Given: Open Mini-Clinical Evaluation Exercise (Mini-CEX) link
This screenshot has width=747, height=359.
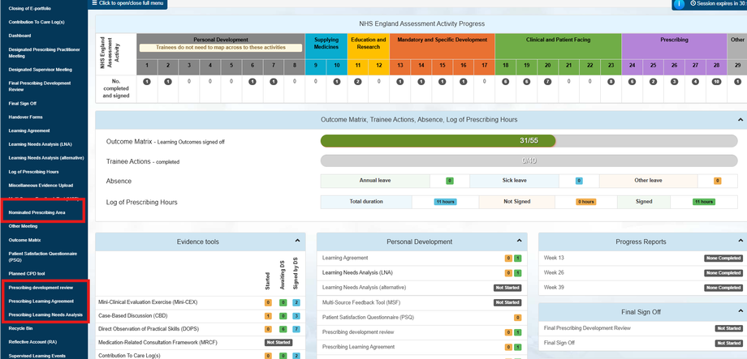Looking at the screenshot, I should pyautogui.click(x=148, y=302).
